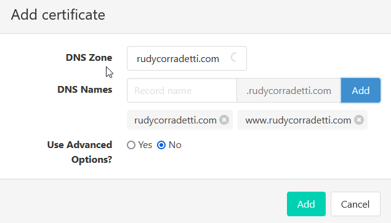The height and width of the screenshot is (223, 391).
Task: Select No for Use Advanced Options
Action: coord(161,145)
